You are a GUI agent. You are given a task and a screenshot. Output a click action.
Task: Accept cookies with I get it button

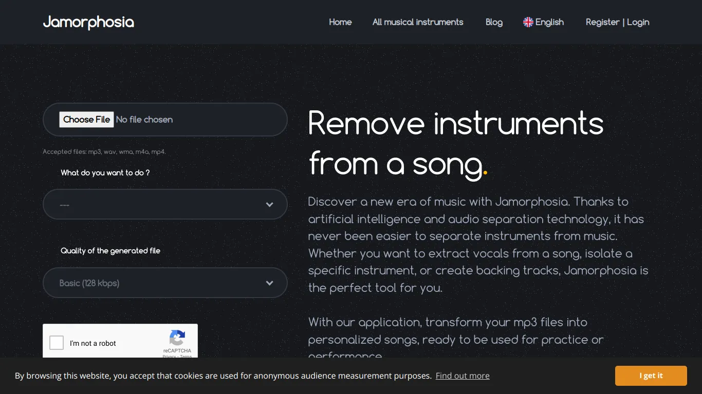651,376
